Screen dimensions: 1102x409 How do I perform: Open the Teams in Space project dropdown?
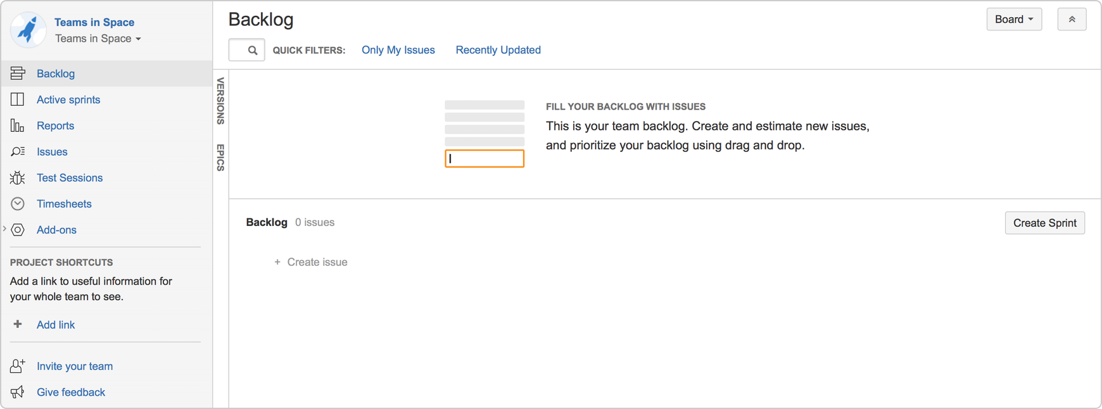(x=98, y=39)
